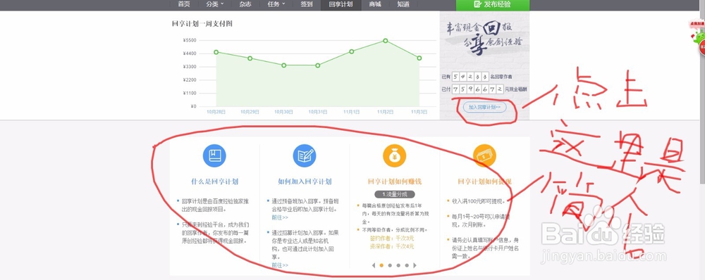705x280 pixels.
Task: Click the 回享计划如何赚钱 heading
Action: point(394,182)
